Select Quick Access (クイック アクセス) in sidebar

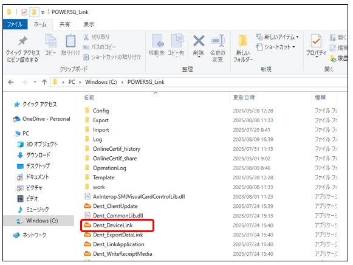(x=35, y=105)
